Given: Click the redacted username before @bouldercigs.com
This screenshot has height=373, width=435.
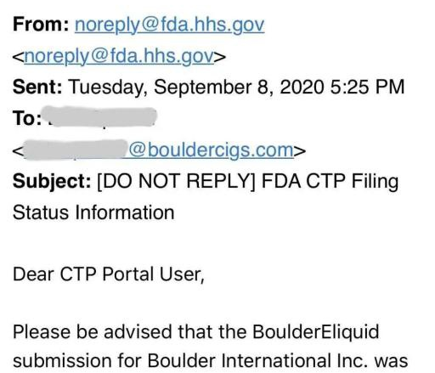Looking at the screenshot, I should tap(76, 150).
